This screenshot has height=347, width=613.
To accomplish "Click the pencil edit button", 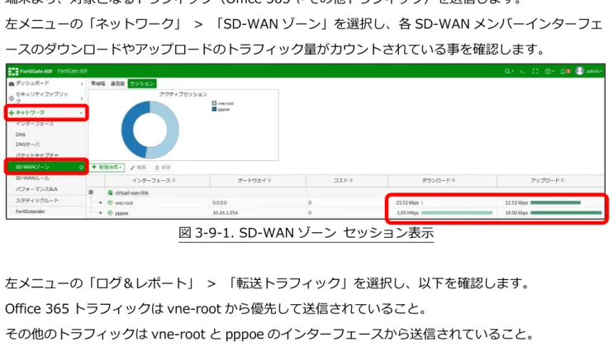I will pyautogui.click(x=139, y=168).
